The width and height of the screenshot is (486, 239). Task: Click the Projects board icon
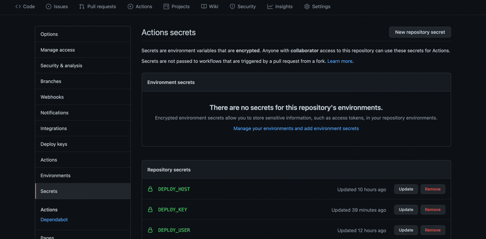(x=166, y=6)
